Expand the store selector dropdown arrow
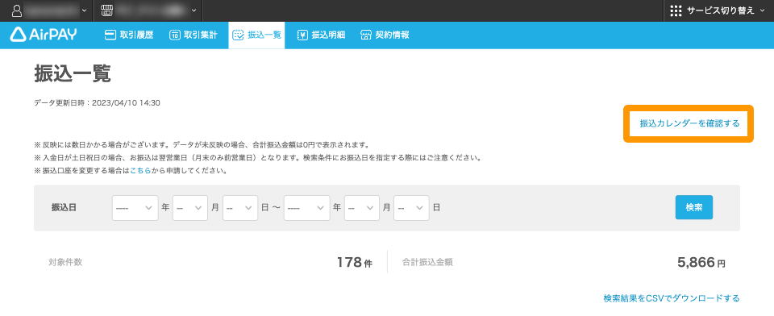The width and height of the screenshot is (774, 316). (193, 10)
